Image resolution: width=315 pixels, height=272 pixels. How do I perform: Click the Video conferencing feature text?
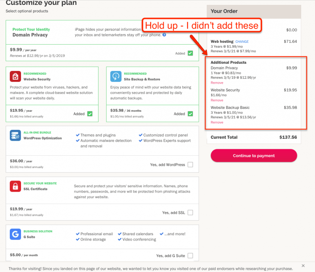(x=139, y=239)
